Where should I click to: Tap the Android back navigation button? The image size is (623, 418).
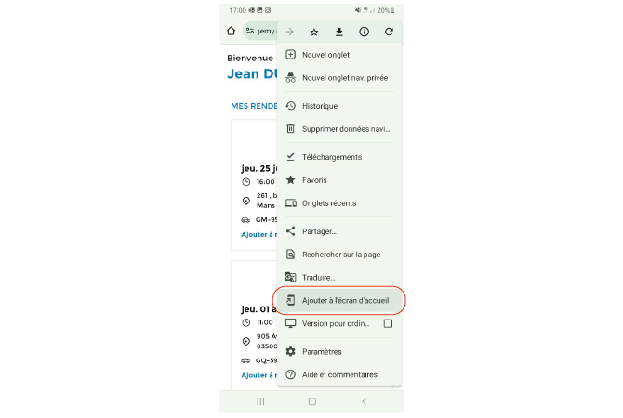pyautogui.click(x=364, y=401)
